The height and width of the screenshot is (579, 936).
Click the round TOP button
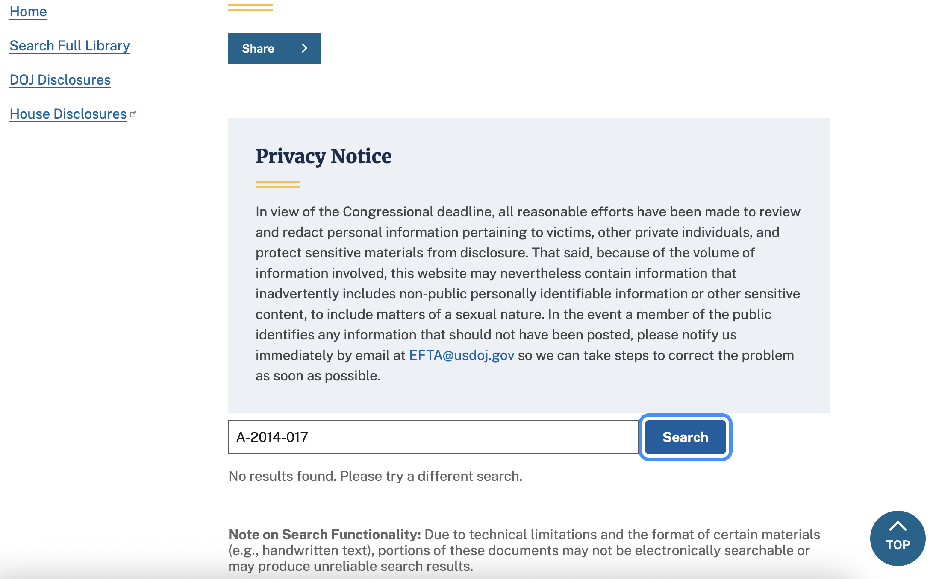tap(898, 538)
